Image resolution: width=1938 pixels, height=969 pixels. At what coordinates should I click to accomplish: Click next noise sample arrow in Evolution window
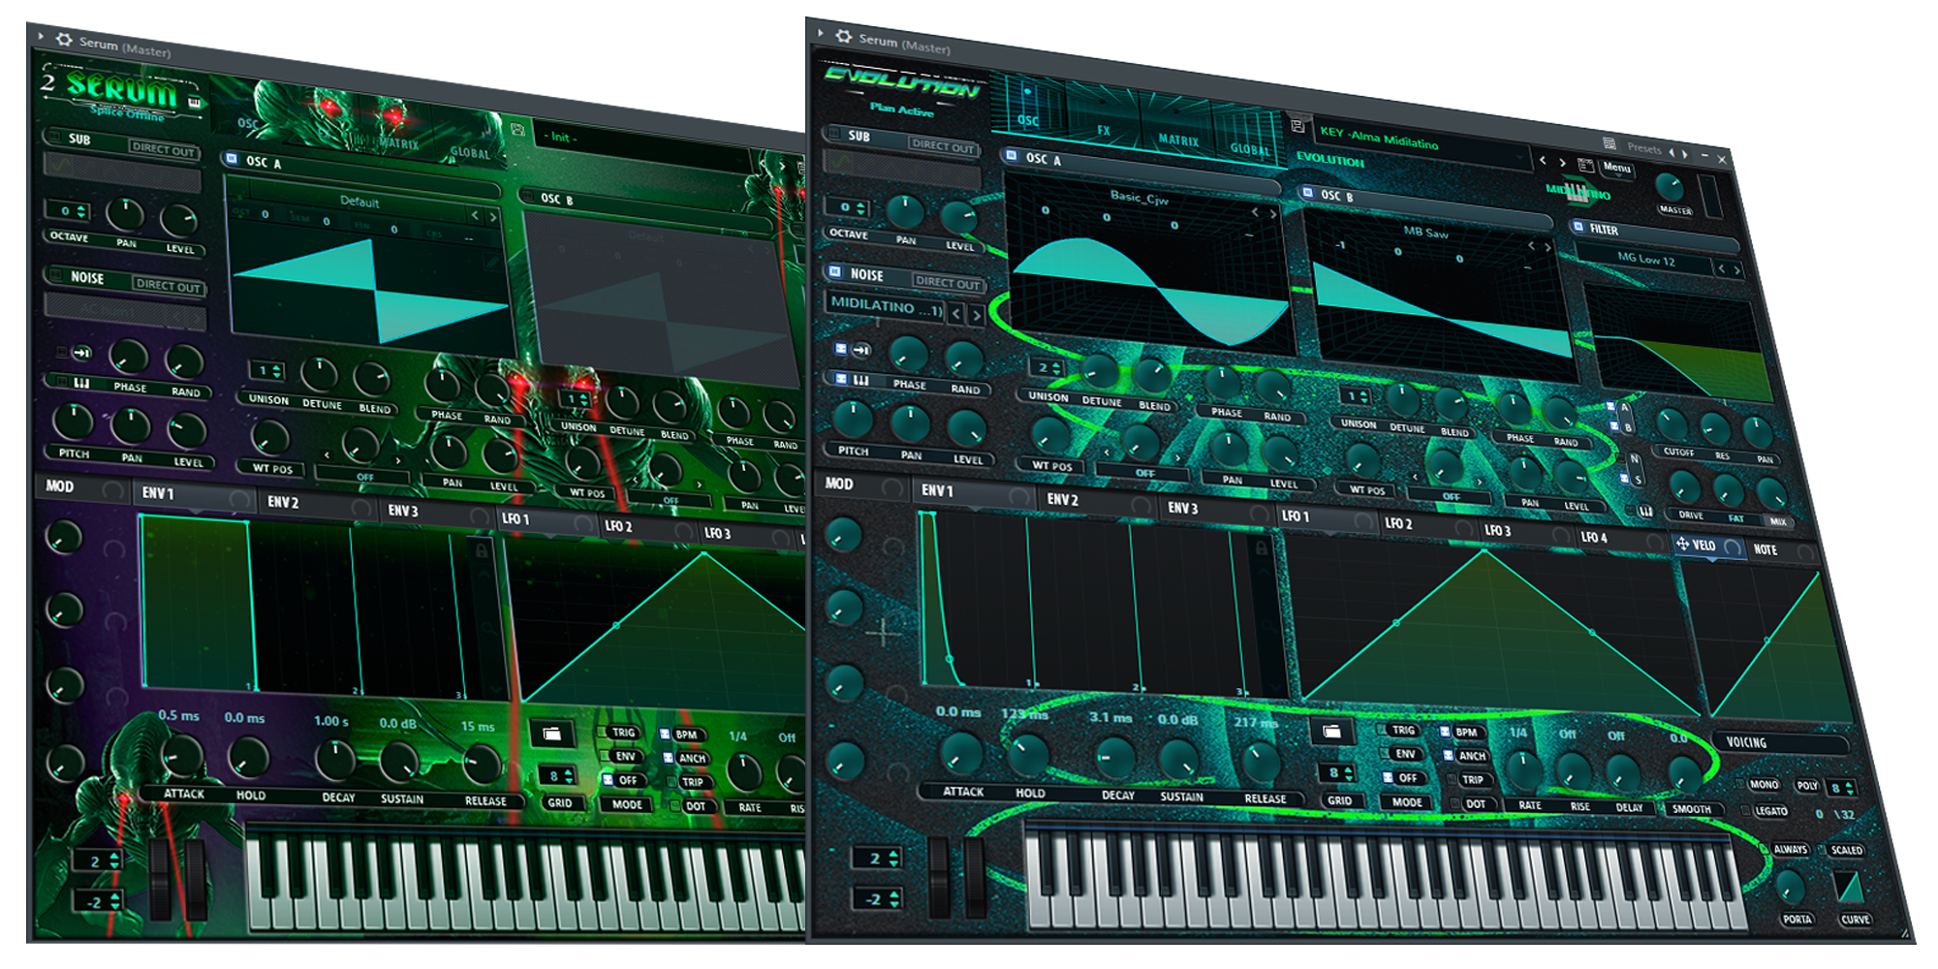(976, 315)
